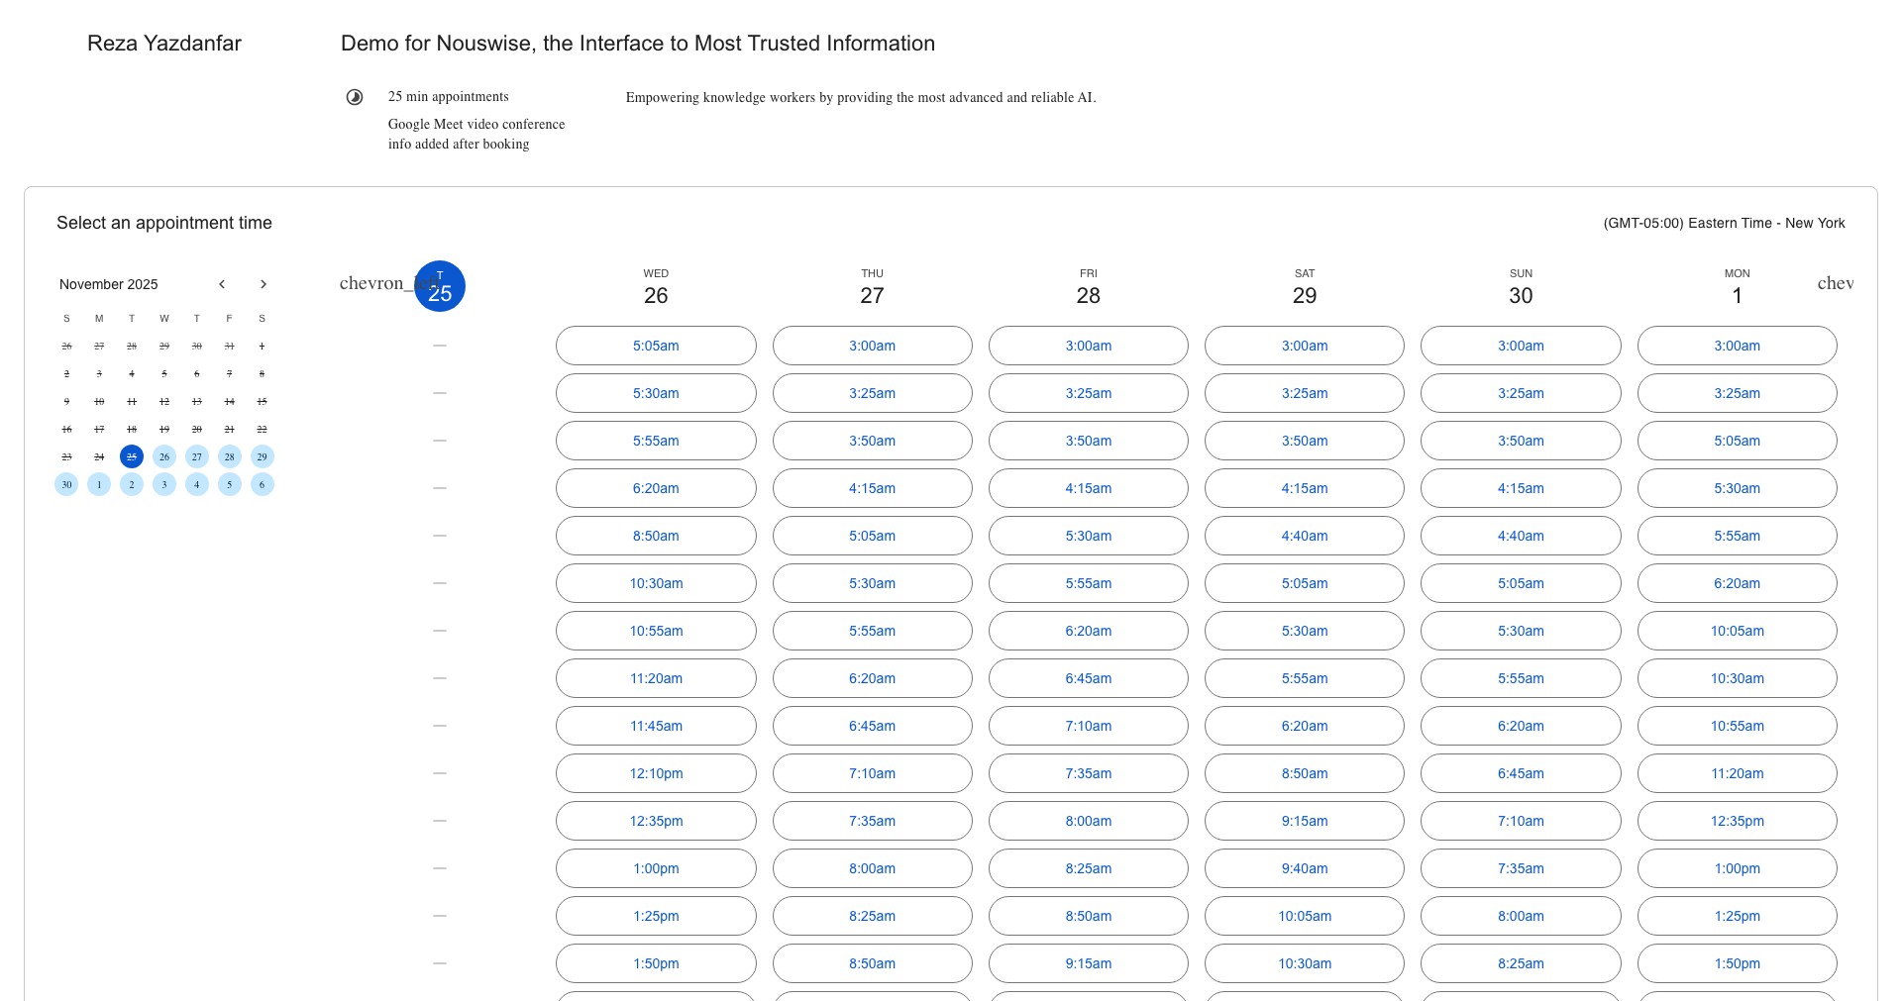Book Sunday 30 at 6:45am
This screenshot has width=1902, height=1001.
click(1521, 773)
